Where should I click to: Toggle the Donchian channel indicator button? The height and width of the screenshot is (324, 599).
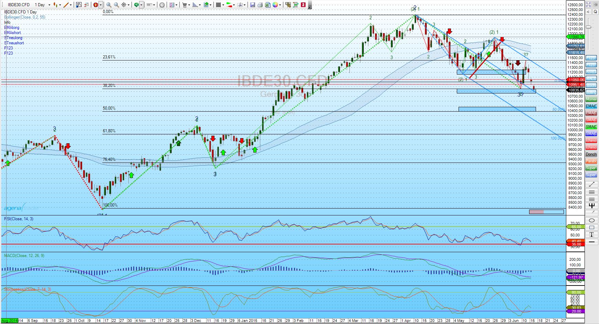(591, 154)
